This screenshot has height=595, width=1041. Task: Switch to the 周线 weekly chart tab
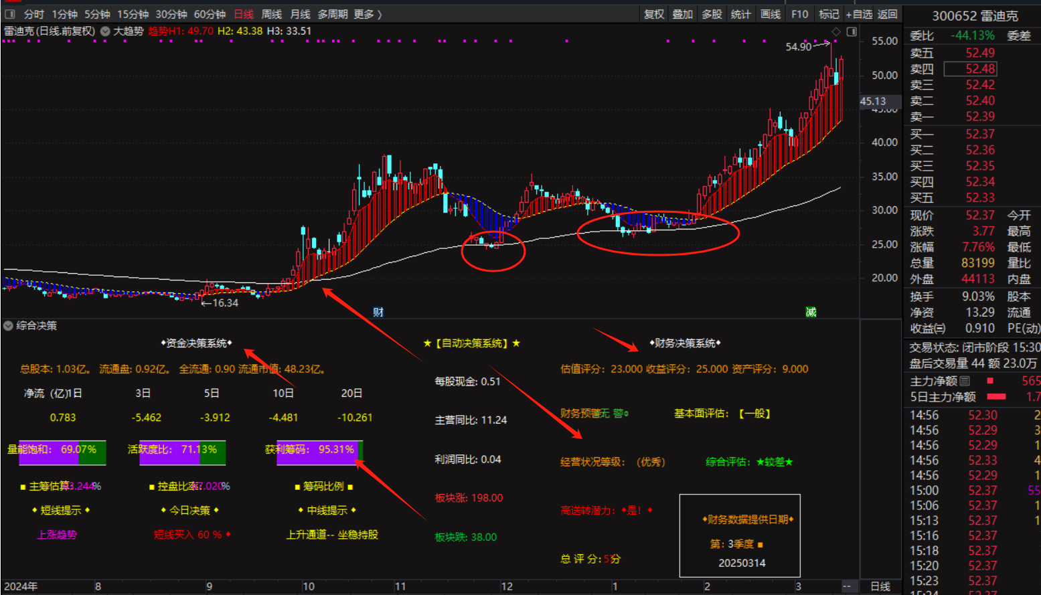pos(271,14)
